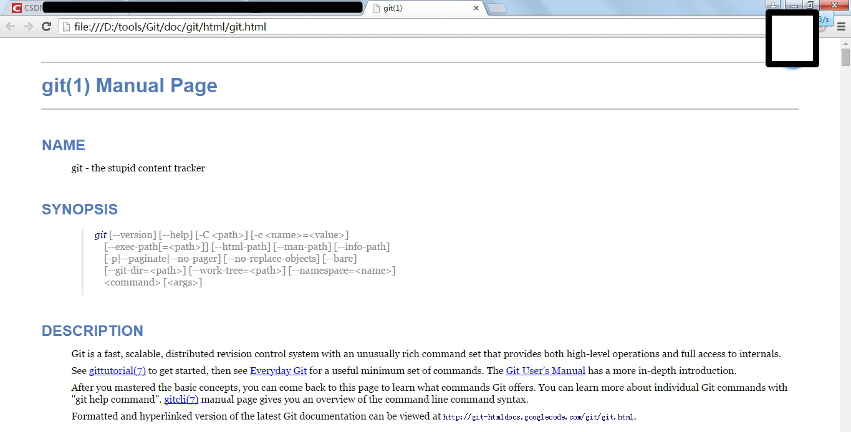This screenshot has width=851, height=432.
Task: Select the git(1) tab
Action: [x=424, y=8]
